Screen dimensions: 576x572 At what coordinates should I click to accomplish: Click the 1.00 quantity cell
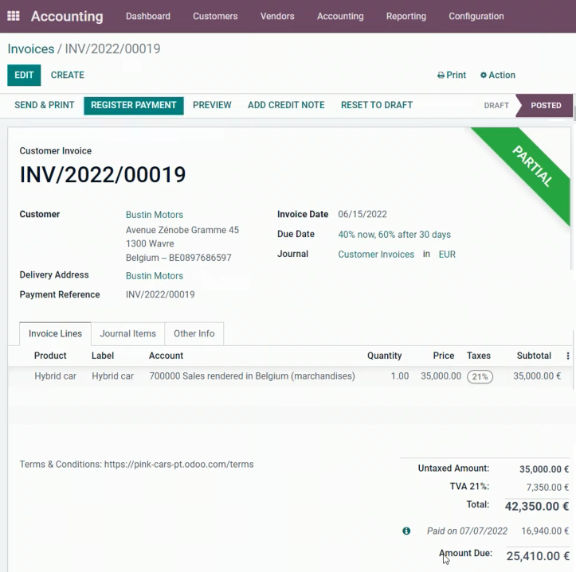[x=400, y=376]
